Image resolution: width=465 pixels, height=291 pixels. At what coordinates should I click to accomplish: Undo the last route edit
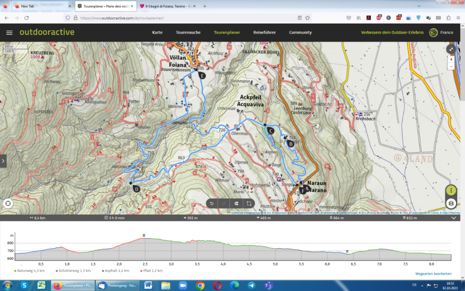211,203
